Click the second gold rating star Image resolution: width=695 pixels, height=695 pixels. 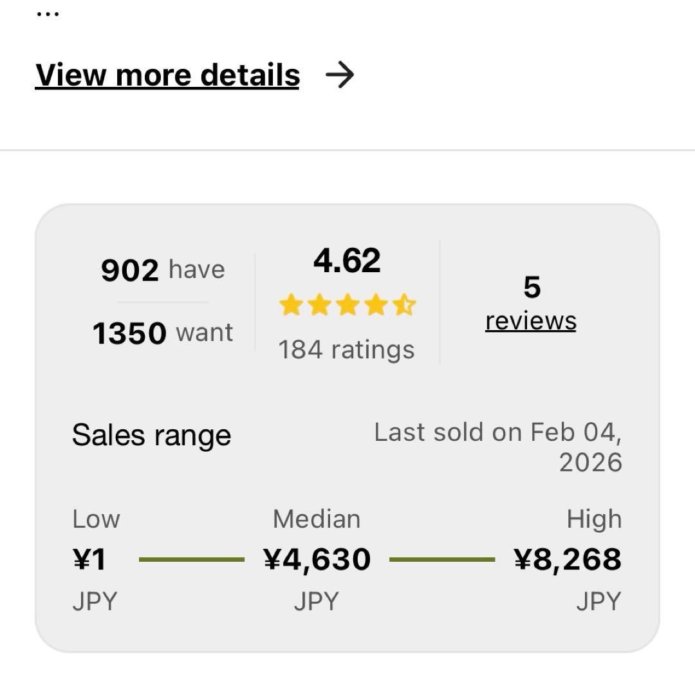click(319, 306)
